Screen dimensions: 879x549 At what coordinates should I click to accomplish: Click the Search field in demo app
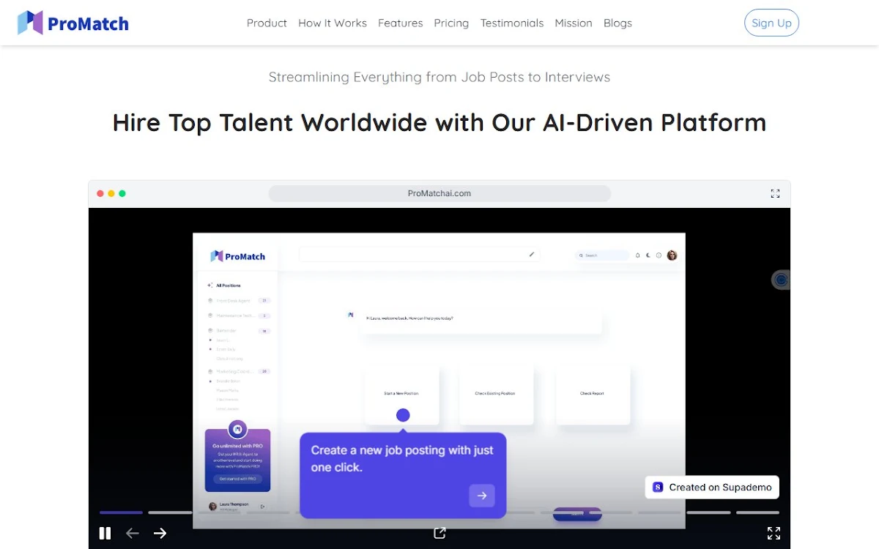point(602,255)
